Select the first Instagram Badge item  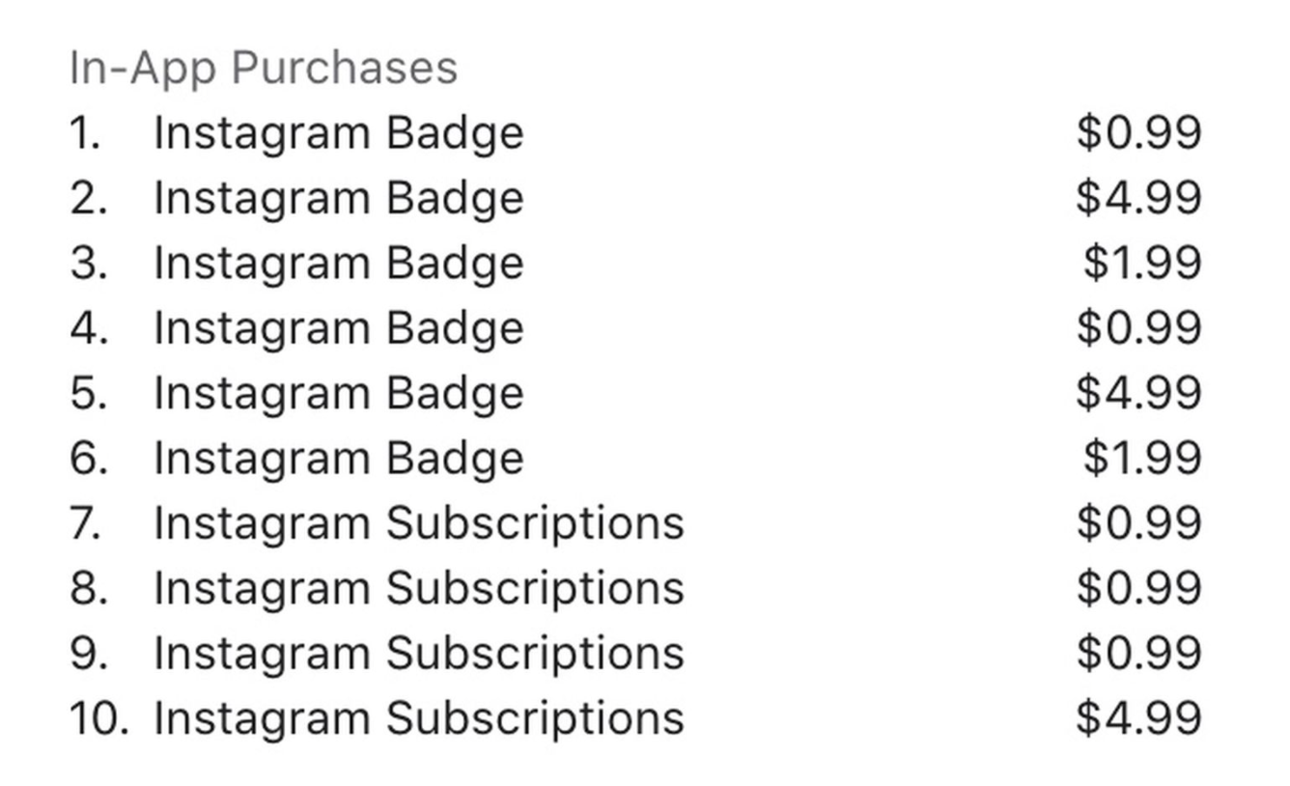(338, 133)
